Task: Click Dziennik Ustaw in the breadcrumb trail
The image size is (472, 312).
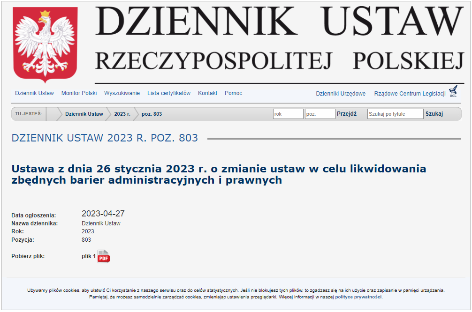Action: pyautogui.click(x=85, y=113)
